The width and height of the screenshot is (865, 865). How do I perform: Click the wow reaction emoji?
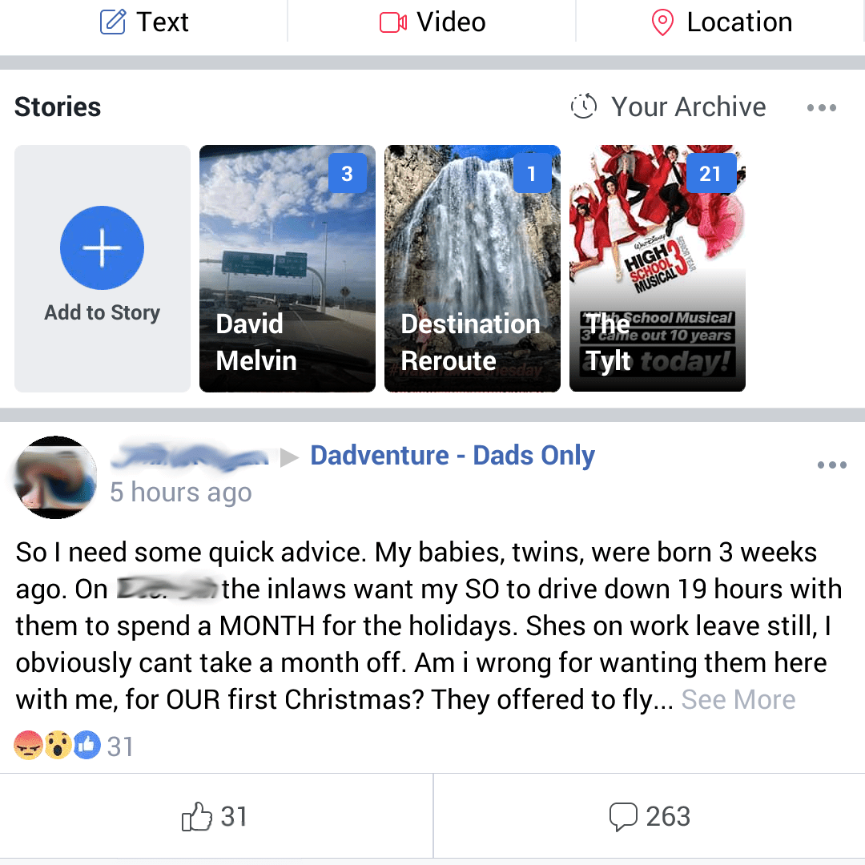coord(58,746)
